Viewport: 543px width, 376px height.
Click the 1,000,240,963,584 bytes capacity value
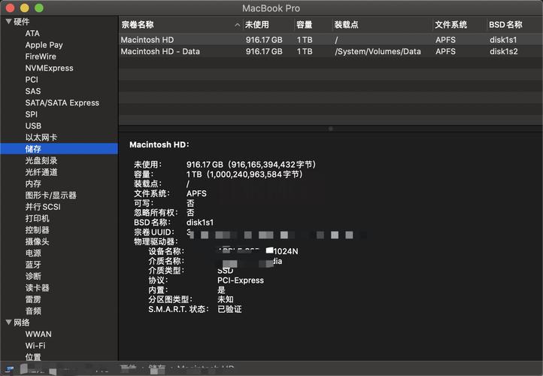click(x=245, y=174)
